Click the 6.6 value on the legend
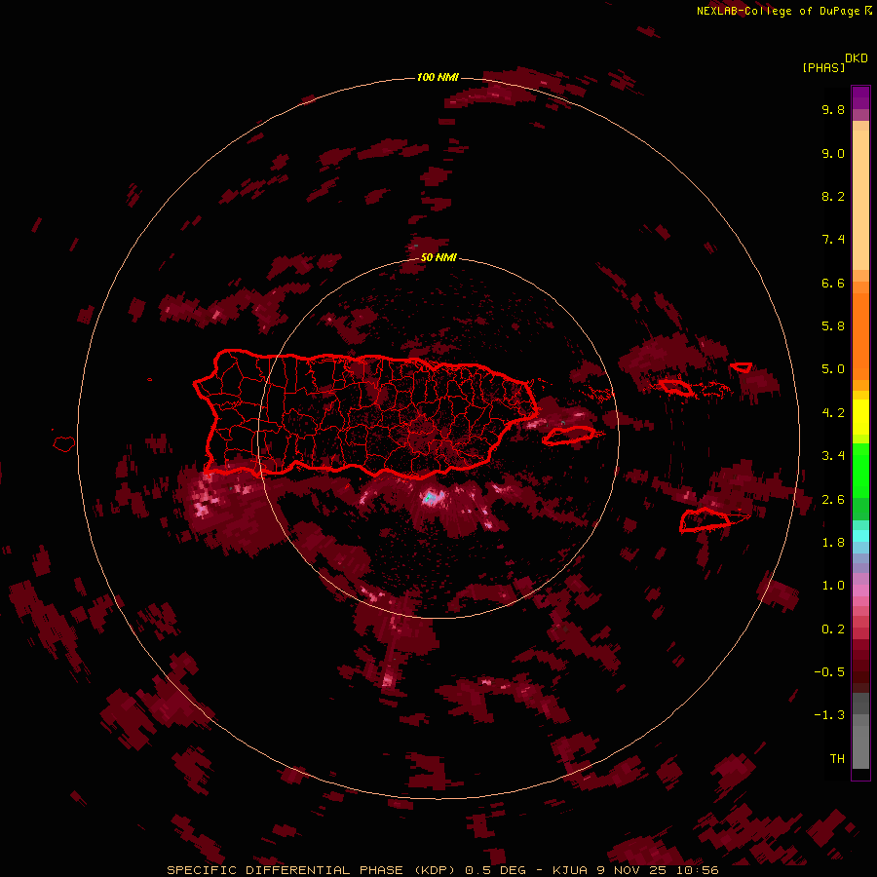 833,283
